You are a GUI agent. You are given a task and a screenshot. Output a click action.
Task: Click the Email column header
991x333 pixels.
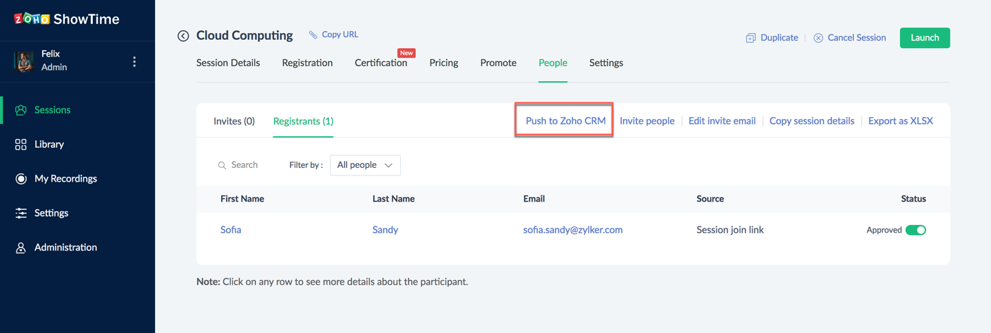534,199
